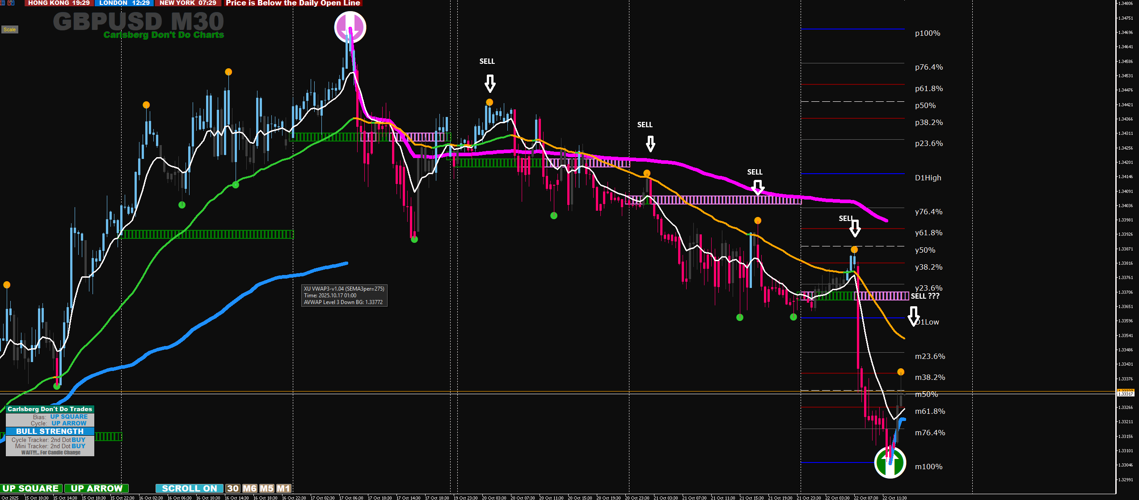Click the LONDON session clock label
This screenshot has width=1139, height=500.
point(124,3)
